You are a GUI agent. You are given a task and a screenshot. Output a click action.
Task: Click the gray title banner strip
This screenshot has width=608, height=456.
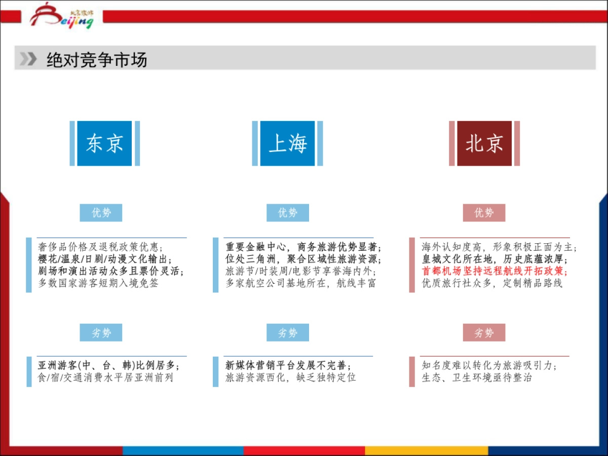304,59
